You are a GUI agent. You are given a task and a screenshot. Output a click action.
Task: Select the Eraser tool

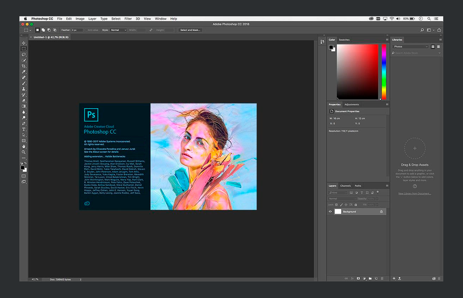[24, 100]
